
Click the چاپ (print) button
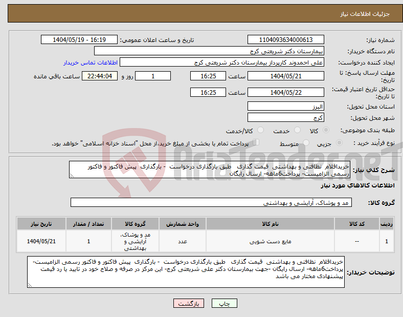coord(224,303)
